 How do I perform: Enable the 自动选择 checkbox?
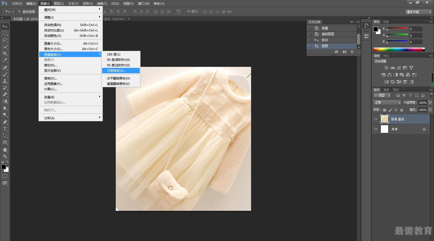coord(19,12)
